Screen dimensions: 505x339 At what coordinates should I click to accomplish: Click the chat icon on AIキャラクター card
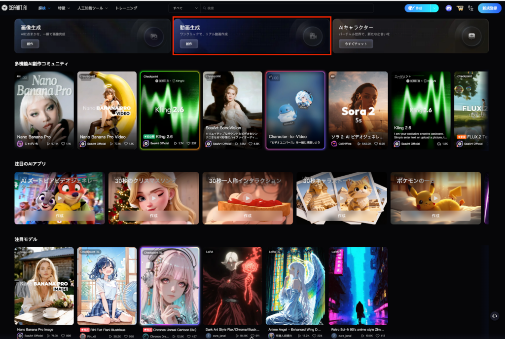[x=471, y=36]
